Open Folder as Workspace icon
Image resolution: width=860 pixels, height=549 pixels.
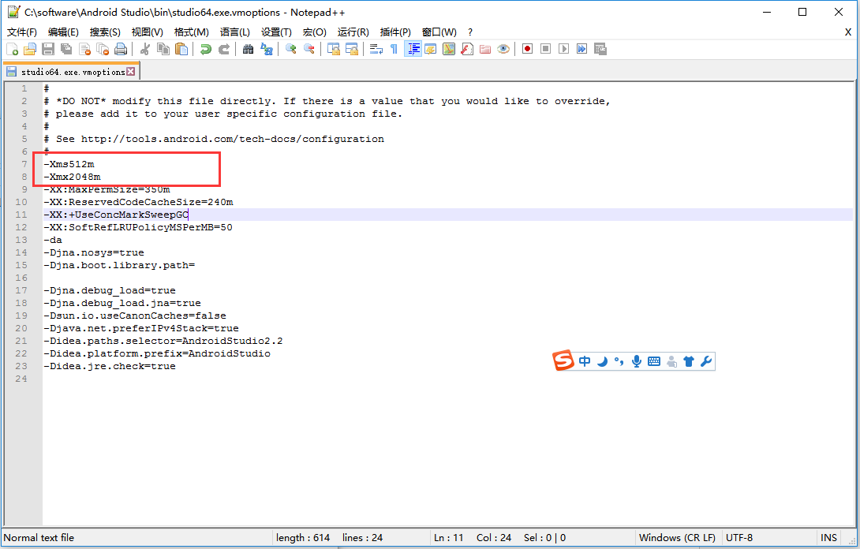pos(485,50)
